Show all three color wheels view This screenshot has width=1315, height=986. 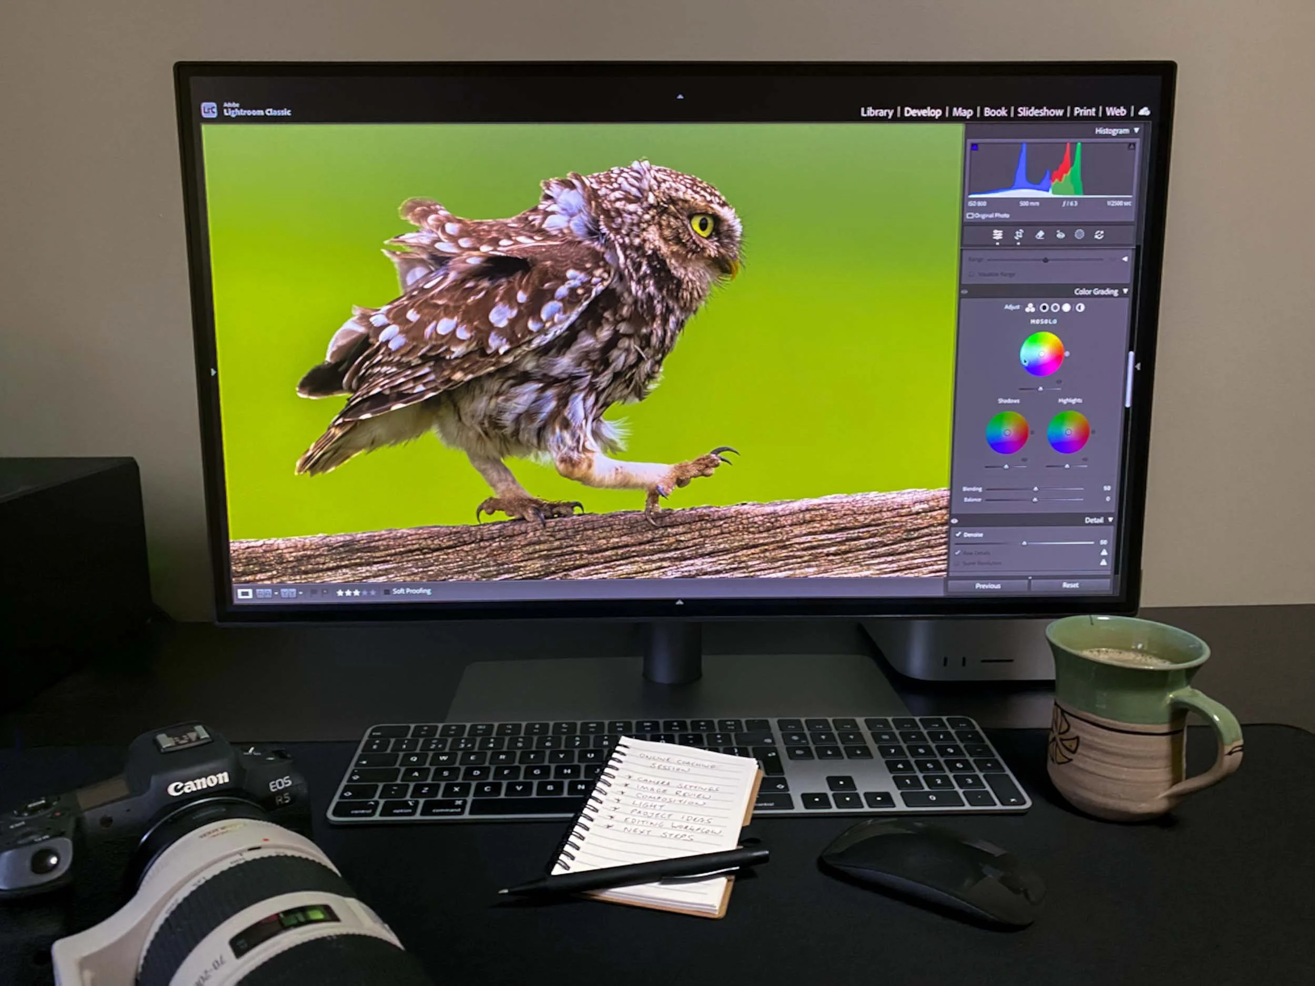1030,307
